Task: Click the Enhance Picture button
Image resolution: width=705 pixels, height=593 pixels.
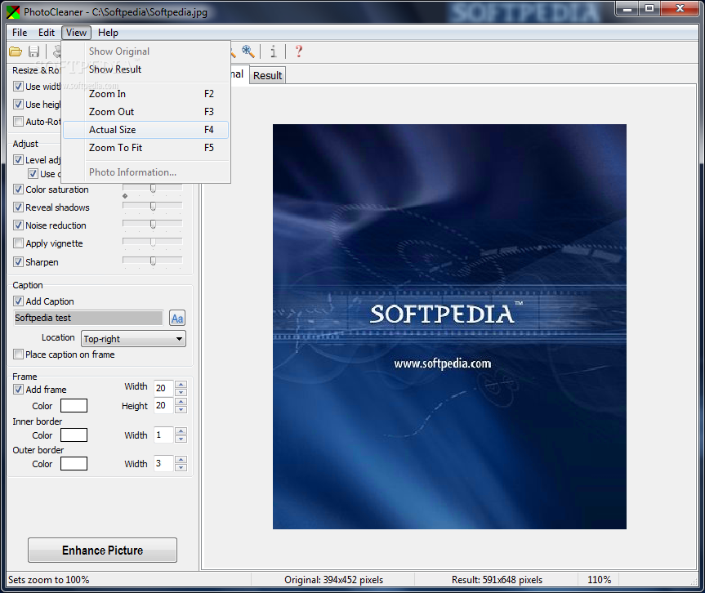Action: click(x=102, y=550)
